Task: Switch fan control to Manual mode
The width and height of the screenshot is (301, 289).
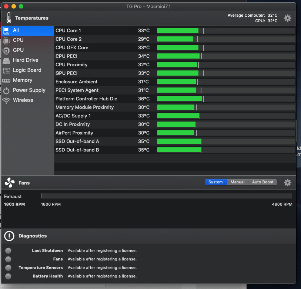Action: click(238, 182)
